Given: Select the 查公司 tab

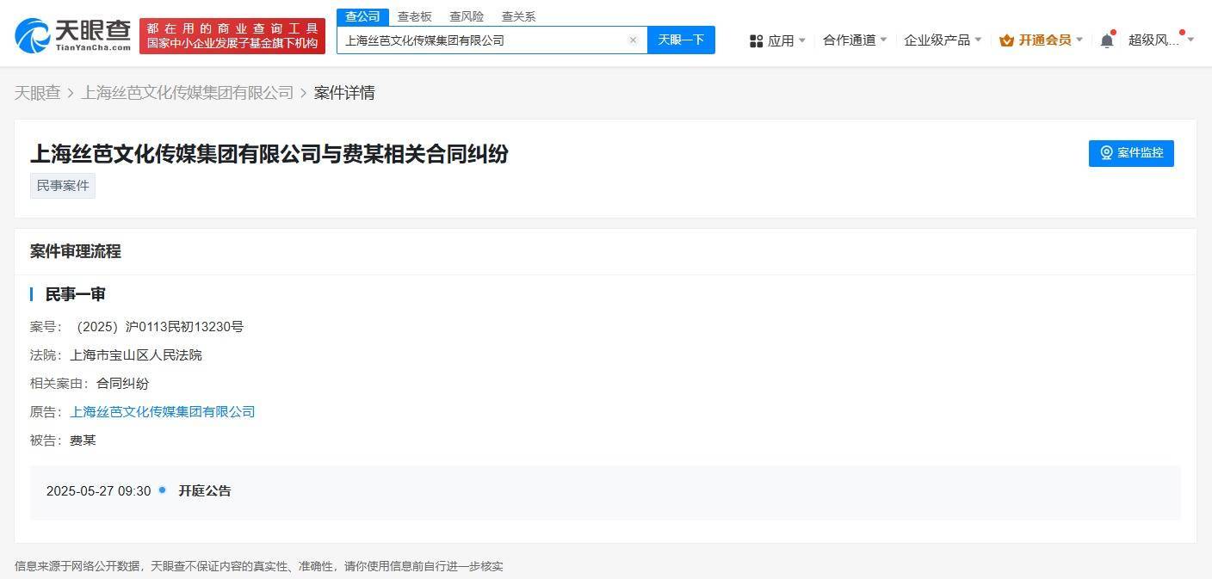Looking at the screenshot, I should click(x=362, y=16).
